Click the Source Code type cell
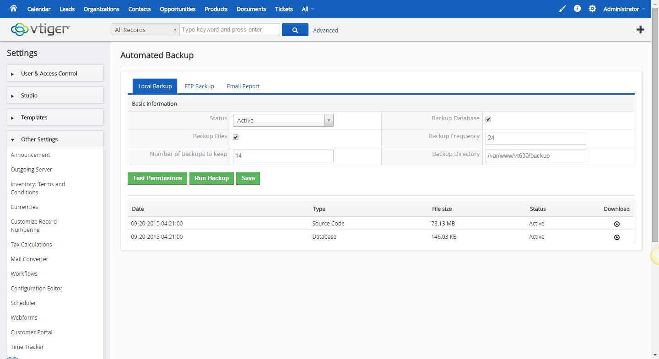Screen dimensions: 659x359 tap(328, 224)
